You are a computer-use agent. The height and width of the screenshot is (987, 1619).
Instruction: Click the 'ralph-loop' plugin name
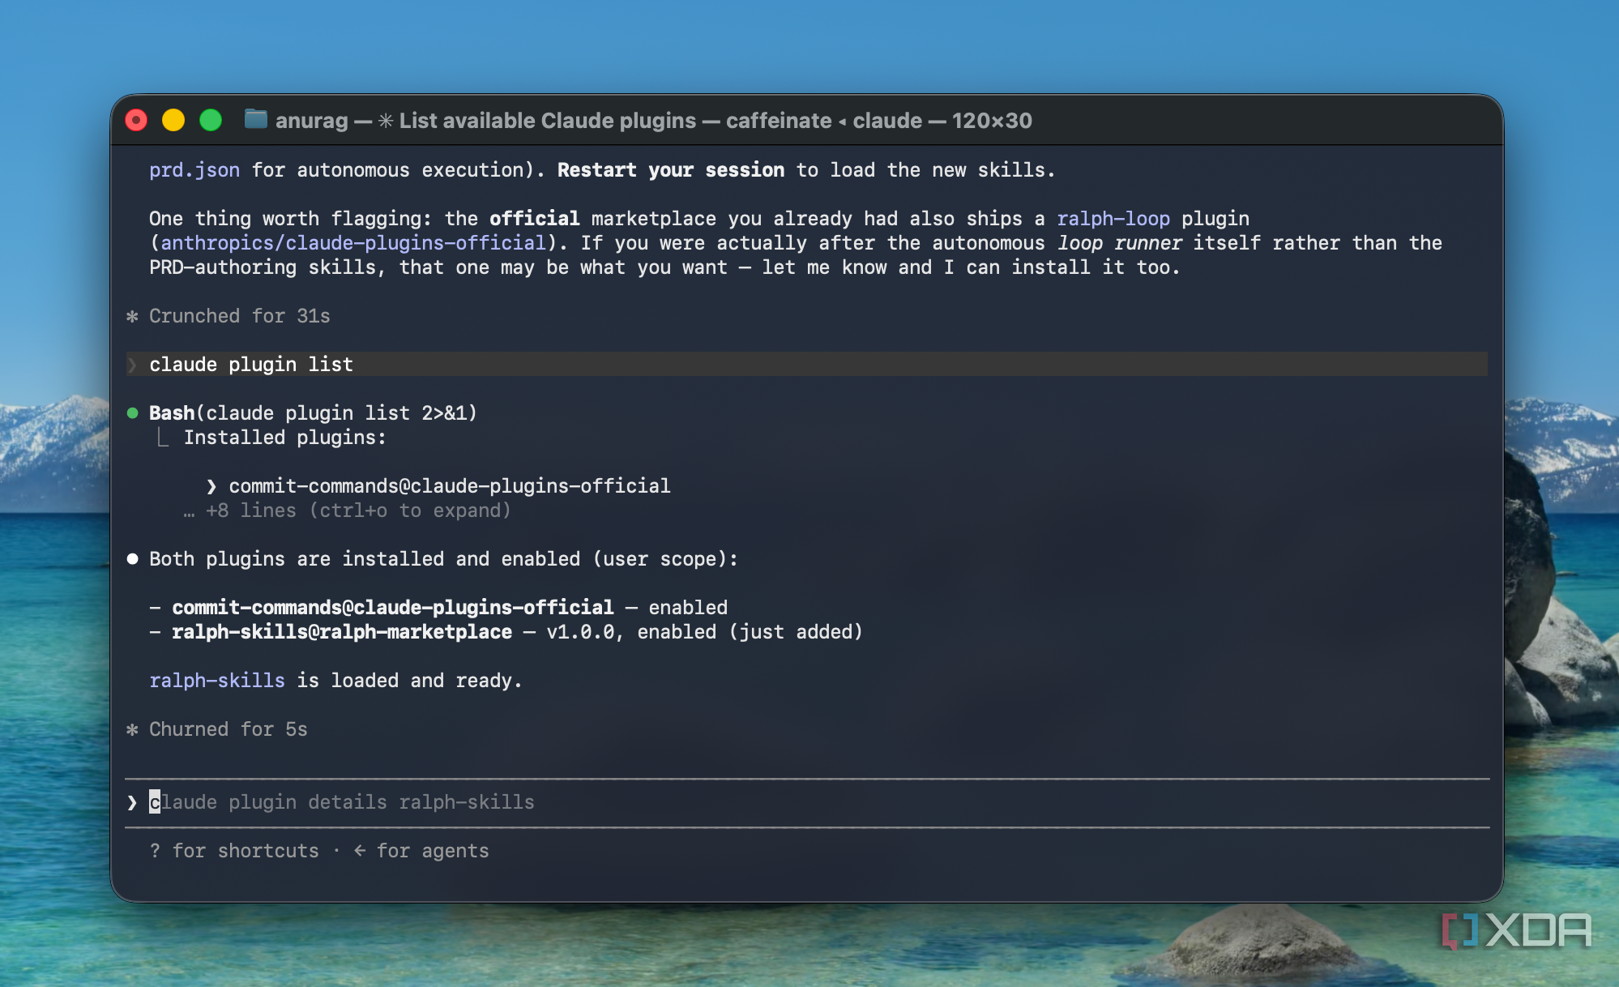point(1113,219)
